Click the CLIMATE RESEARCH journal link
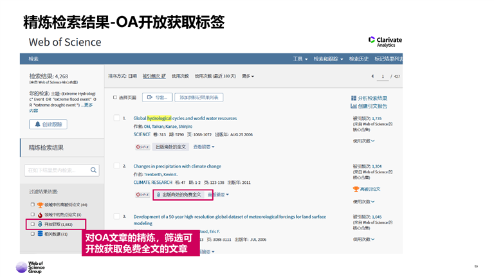This screenshot has width=494, height=277. coord(153,183)
